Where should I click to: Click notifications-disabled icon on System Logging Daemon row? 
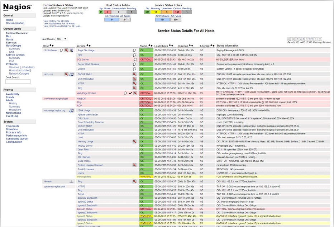pyautogui.click(x=134, y=165)
